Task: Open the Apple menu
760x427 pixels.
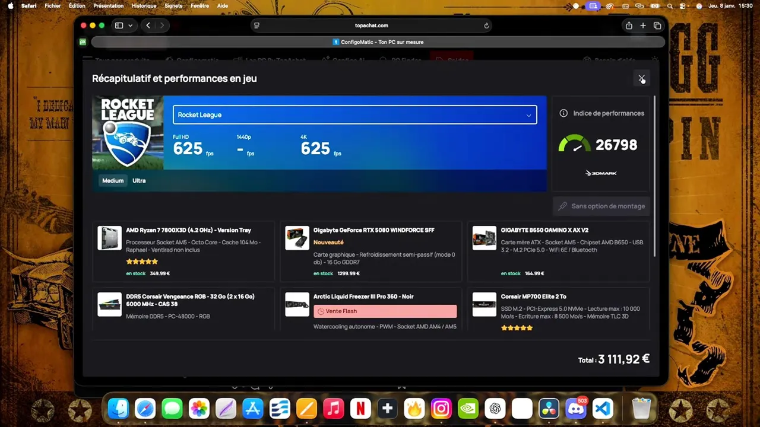Action: (x=10, y=6)
